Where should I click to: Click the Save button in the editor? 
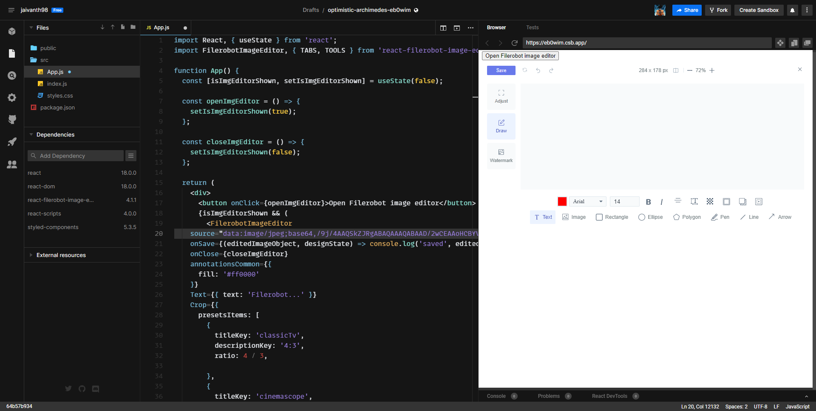[x=501, y=70]
